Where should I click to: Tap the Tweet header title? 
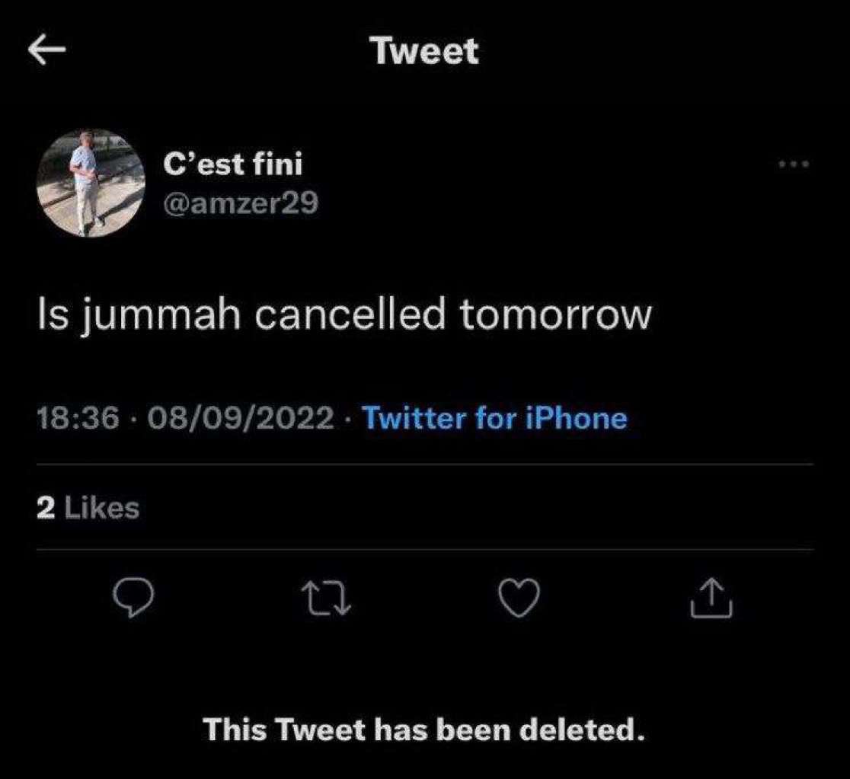(x=425, y=51)
